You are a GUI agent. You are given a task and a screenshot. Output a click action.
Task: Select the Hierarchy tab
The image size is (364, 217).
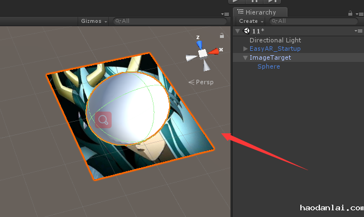(x=261, y=12)
